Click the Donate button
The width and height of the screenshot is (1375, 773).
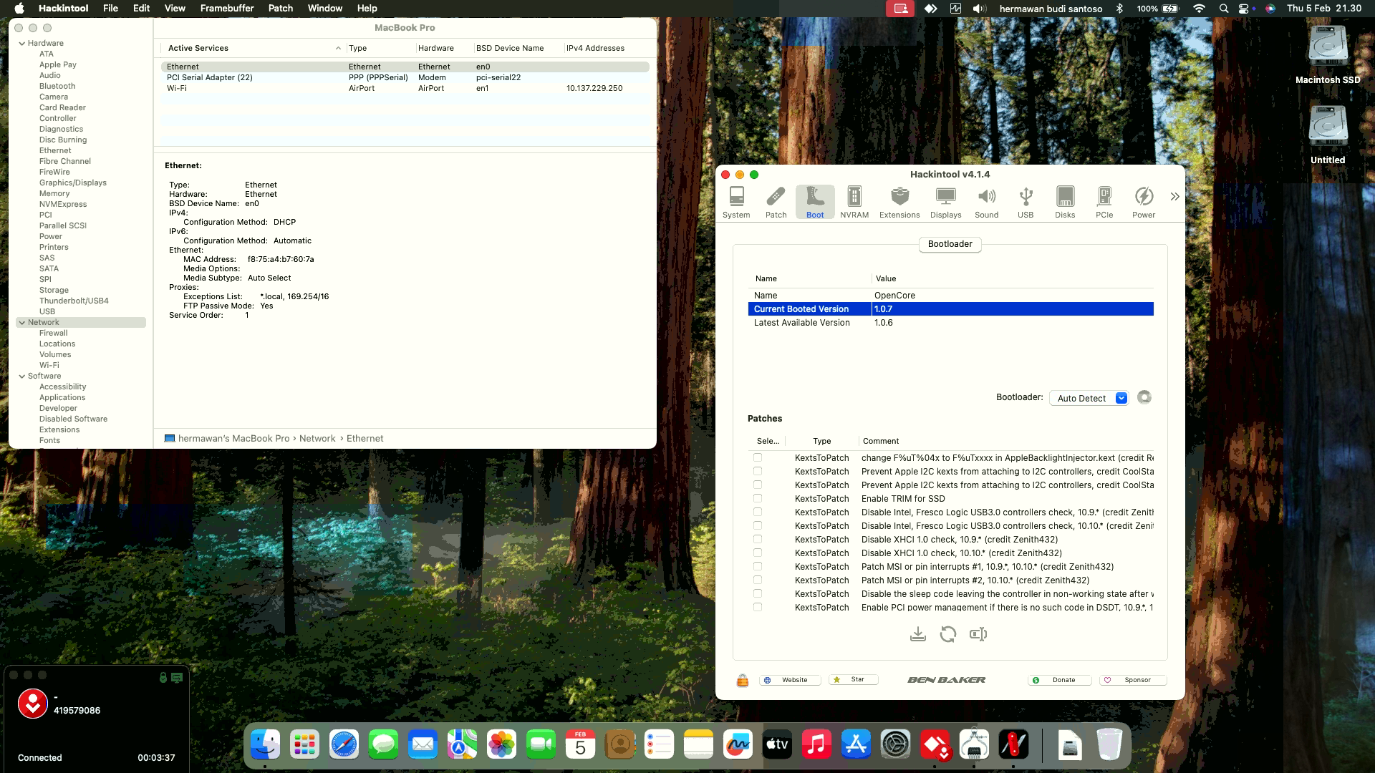[x=1059, y=680]
